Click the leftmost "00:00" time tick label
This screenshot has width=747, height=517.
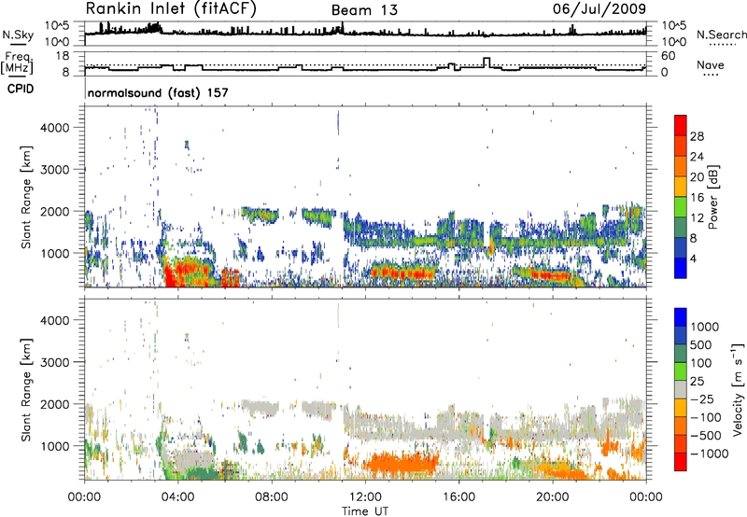click(x=85, y=497)
